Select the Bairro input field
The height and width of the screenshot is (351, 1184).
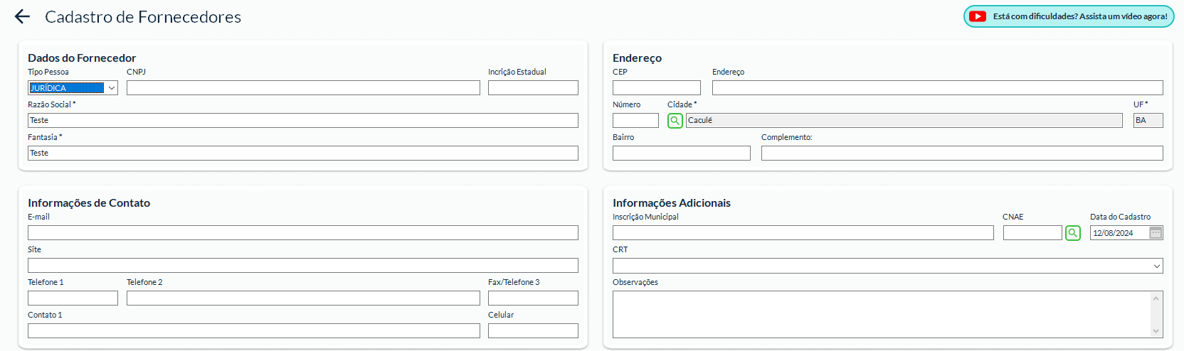[681, 153]
